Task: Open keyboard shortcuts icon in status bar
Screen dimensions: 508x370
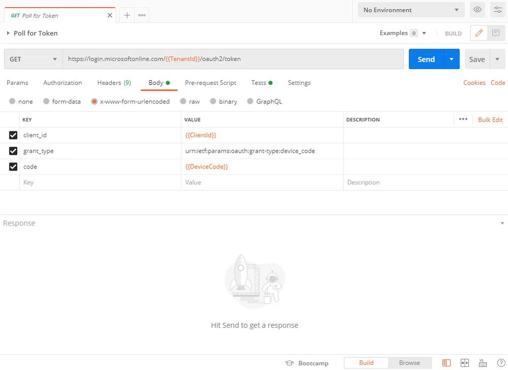Action: click(483, 363)
